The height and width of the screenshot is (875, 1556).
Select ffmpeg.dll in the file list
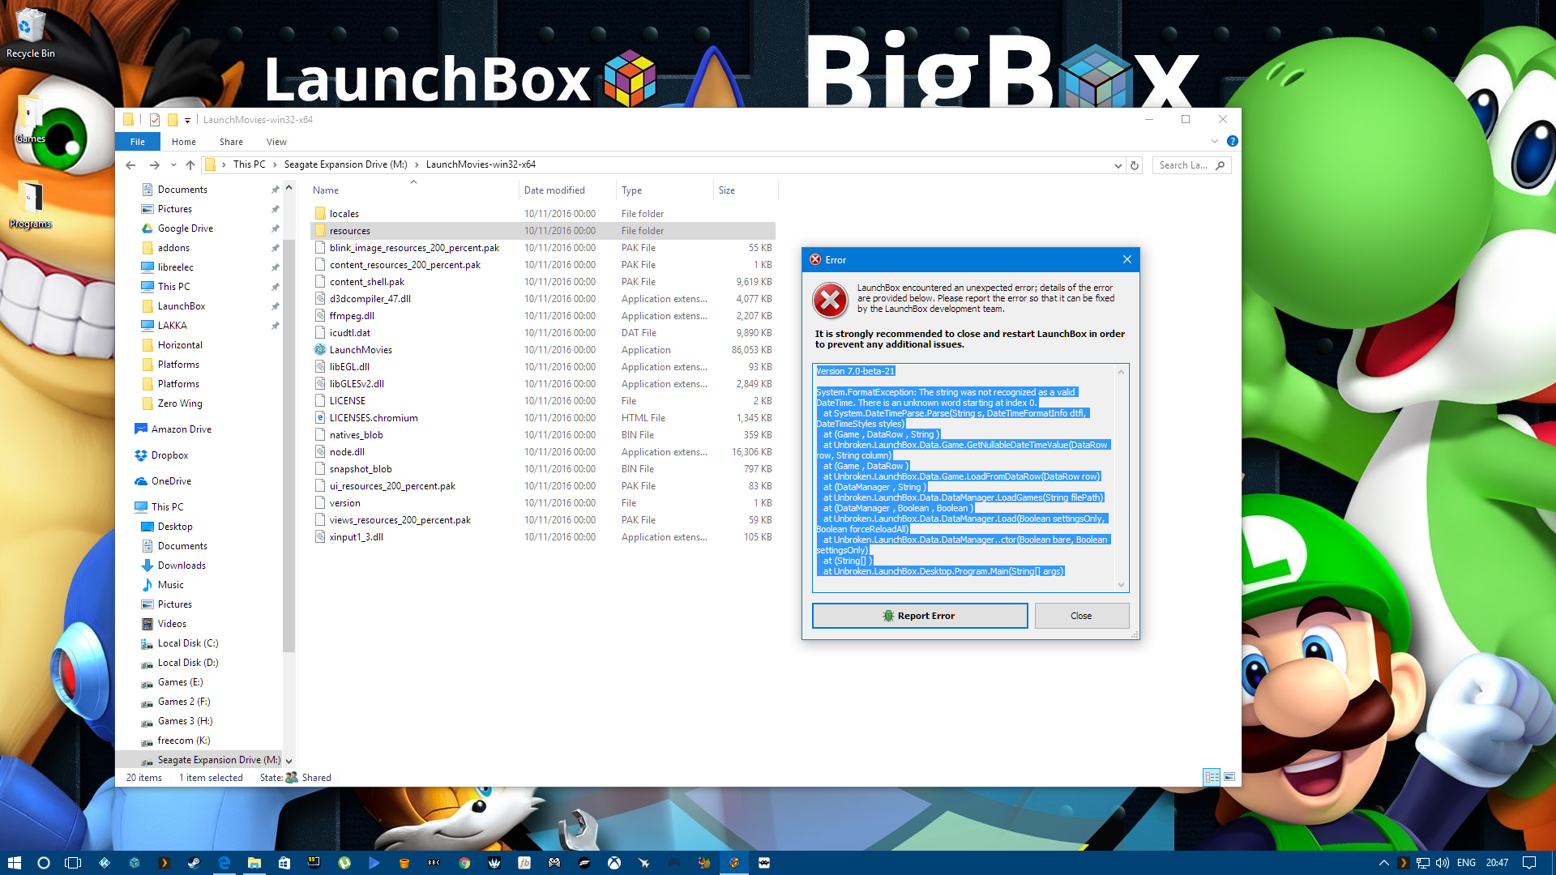[x=352, y=316]
